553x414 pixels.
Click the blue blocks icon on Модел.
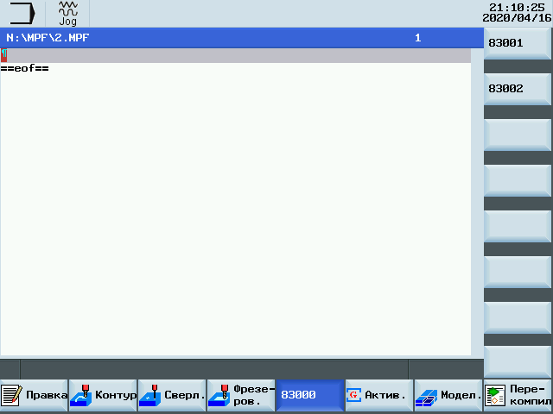[x=426, y=398]
